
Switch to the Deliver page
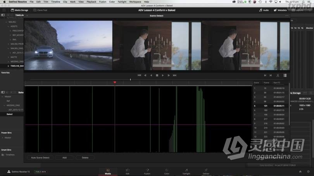tap(206, 171)
